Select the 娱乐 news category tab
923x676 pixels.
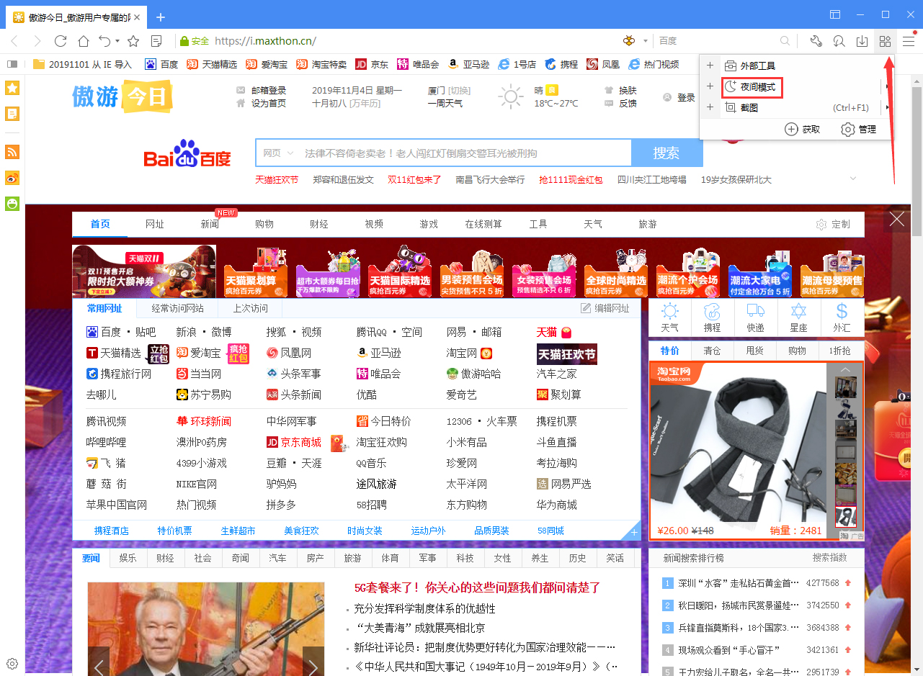point(128,557)
